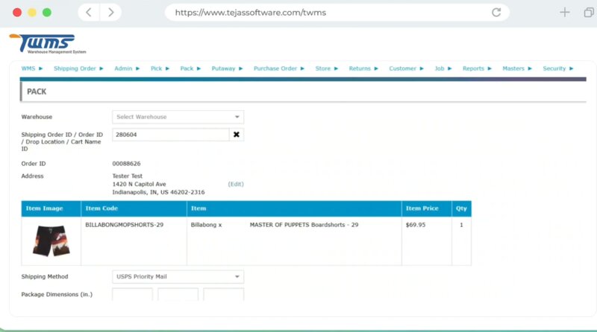The width and height of the screenshot is (597, 332).
Task: Click the boardshorts item image thumbnail
Action: click(x=51, y=240)
